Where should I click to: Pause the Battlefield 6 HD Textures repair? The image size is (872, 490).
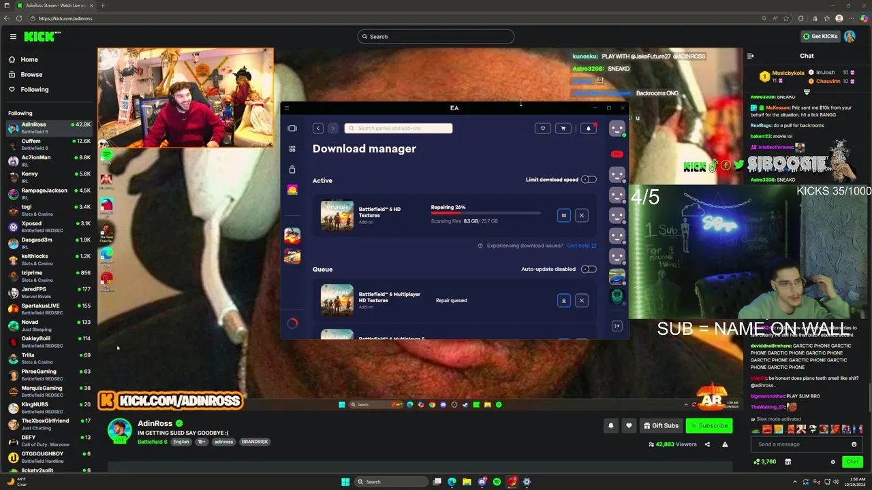(x=563, y=216)
